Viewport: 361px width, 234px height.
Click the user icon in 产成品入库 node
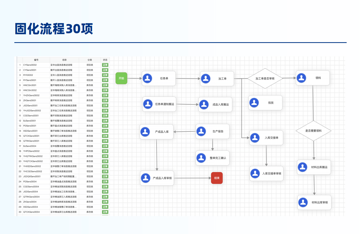pyautogui.click(x=145, y=131)
